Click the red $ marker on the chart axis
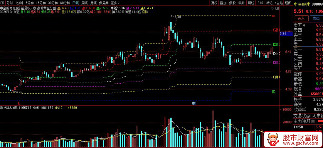323x148 pixels. (18, 104)
